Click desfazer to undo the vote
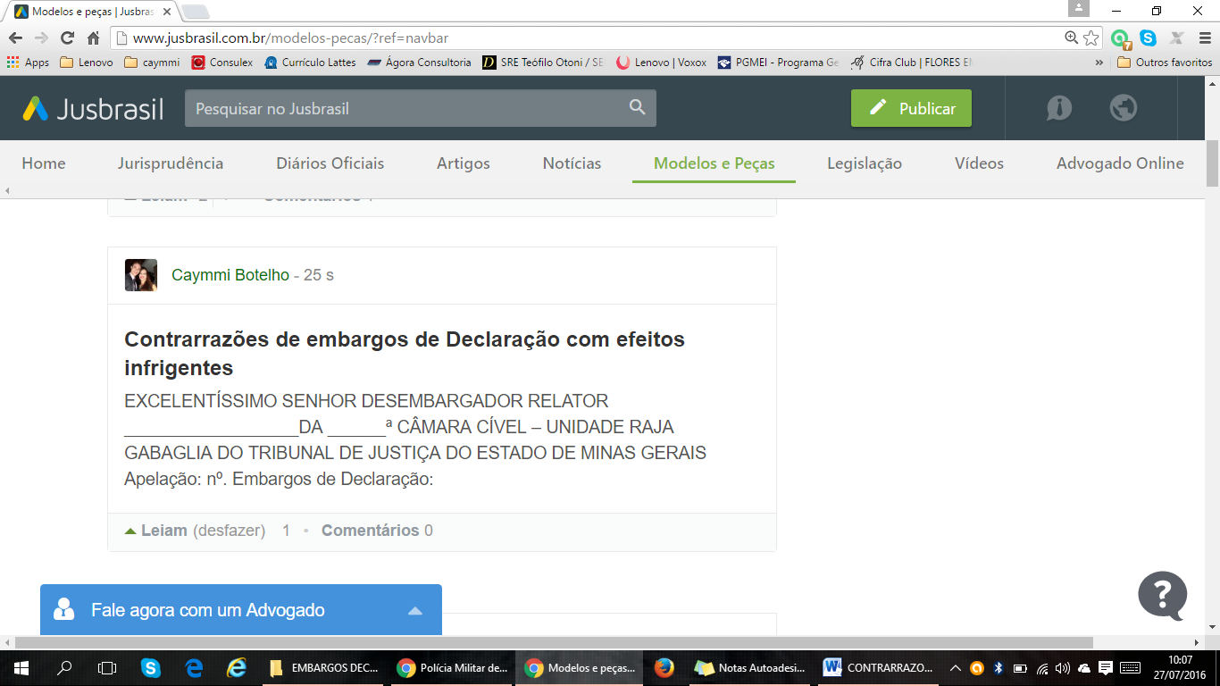Viewport: 1220px width, 686px height. pyautogui.click(x=230, y=531)
